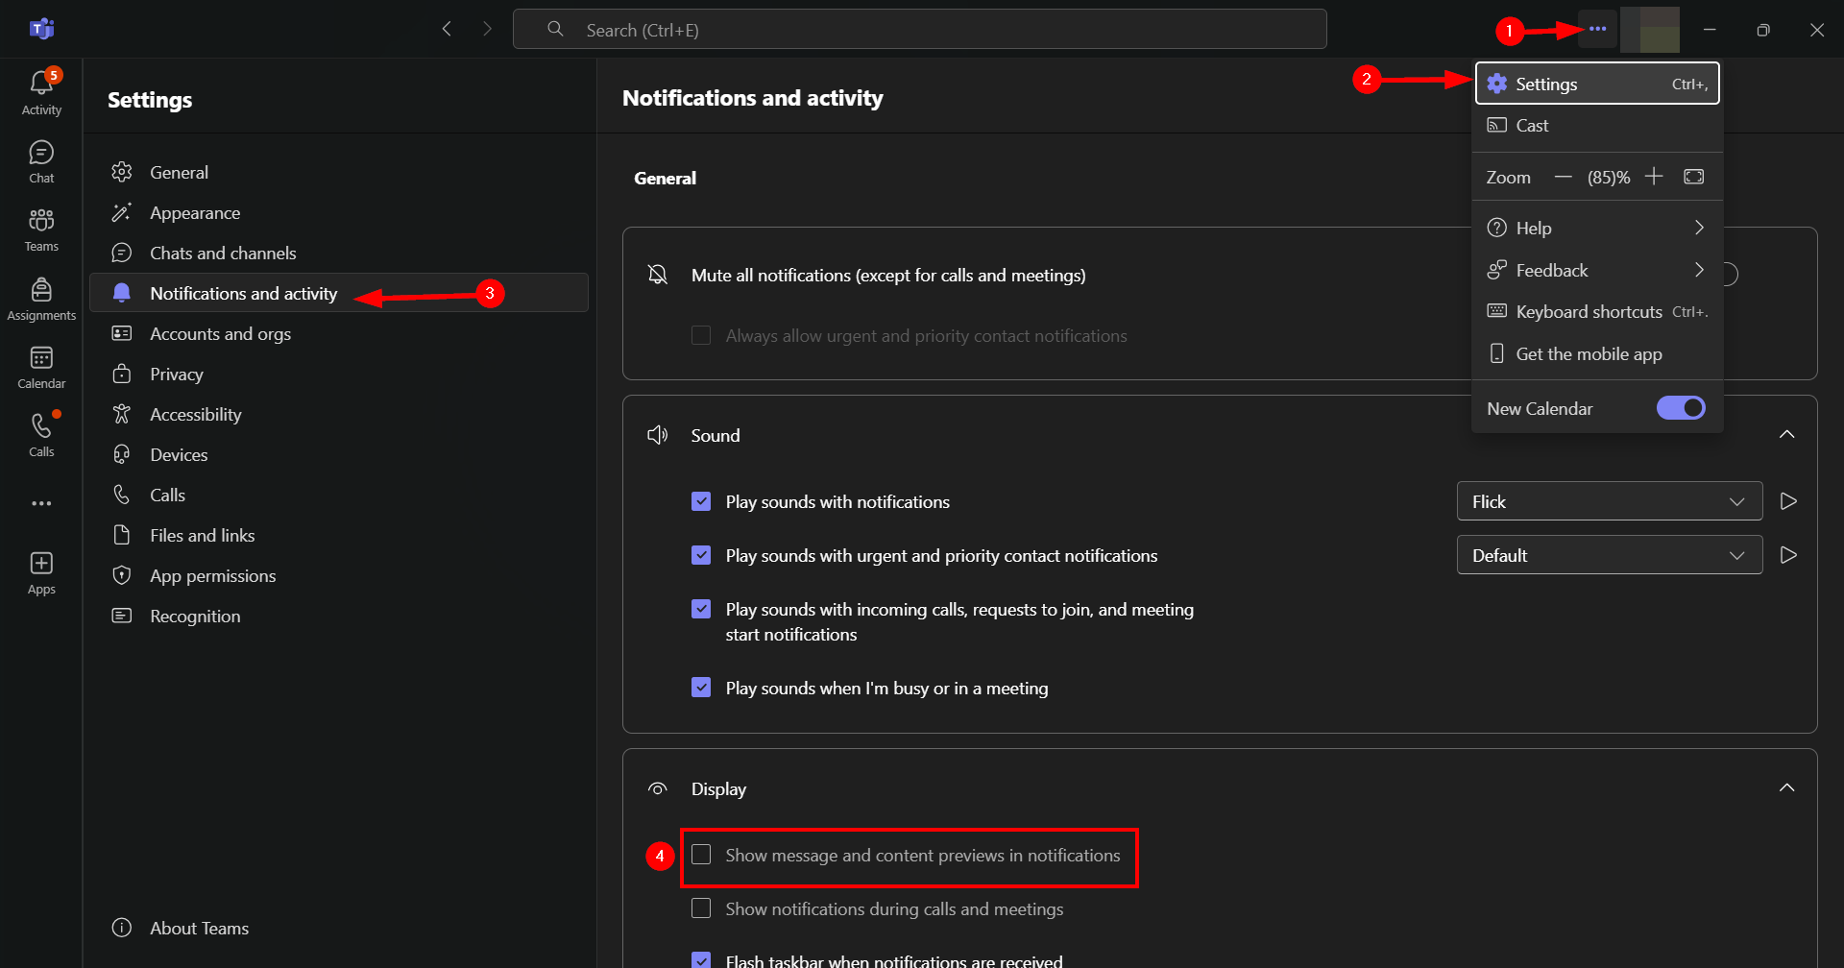Open About Teams link
The width and height of the screenshot is (1844, 968).
pos(199,928)
